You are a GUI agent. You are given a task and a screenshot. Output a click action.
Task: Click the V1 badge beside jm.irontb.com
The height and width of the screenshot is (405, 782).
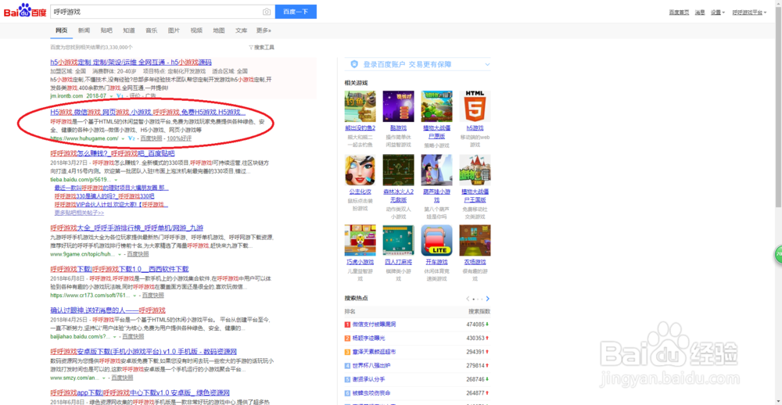point(120,95)
